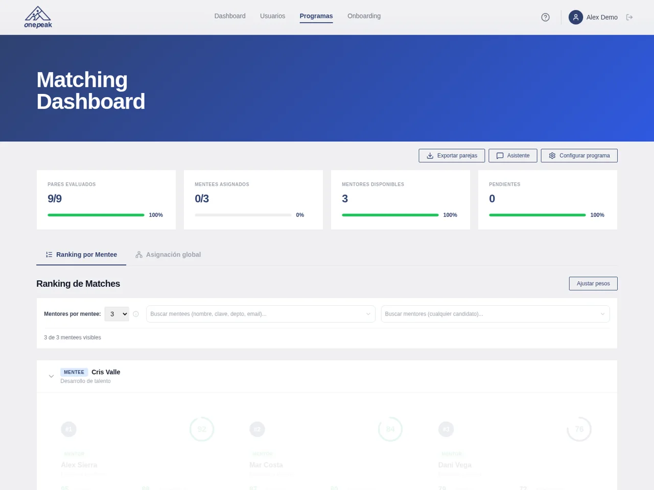This screenshot has width=654, height=490.
Task: Open the Dashboard menu item
Action: [x=230, y=16]
